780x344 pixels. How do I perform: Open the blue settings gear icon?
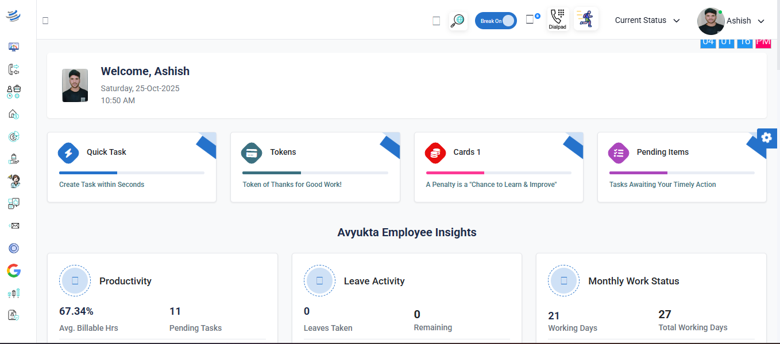tap(767, 138)
